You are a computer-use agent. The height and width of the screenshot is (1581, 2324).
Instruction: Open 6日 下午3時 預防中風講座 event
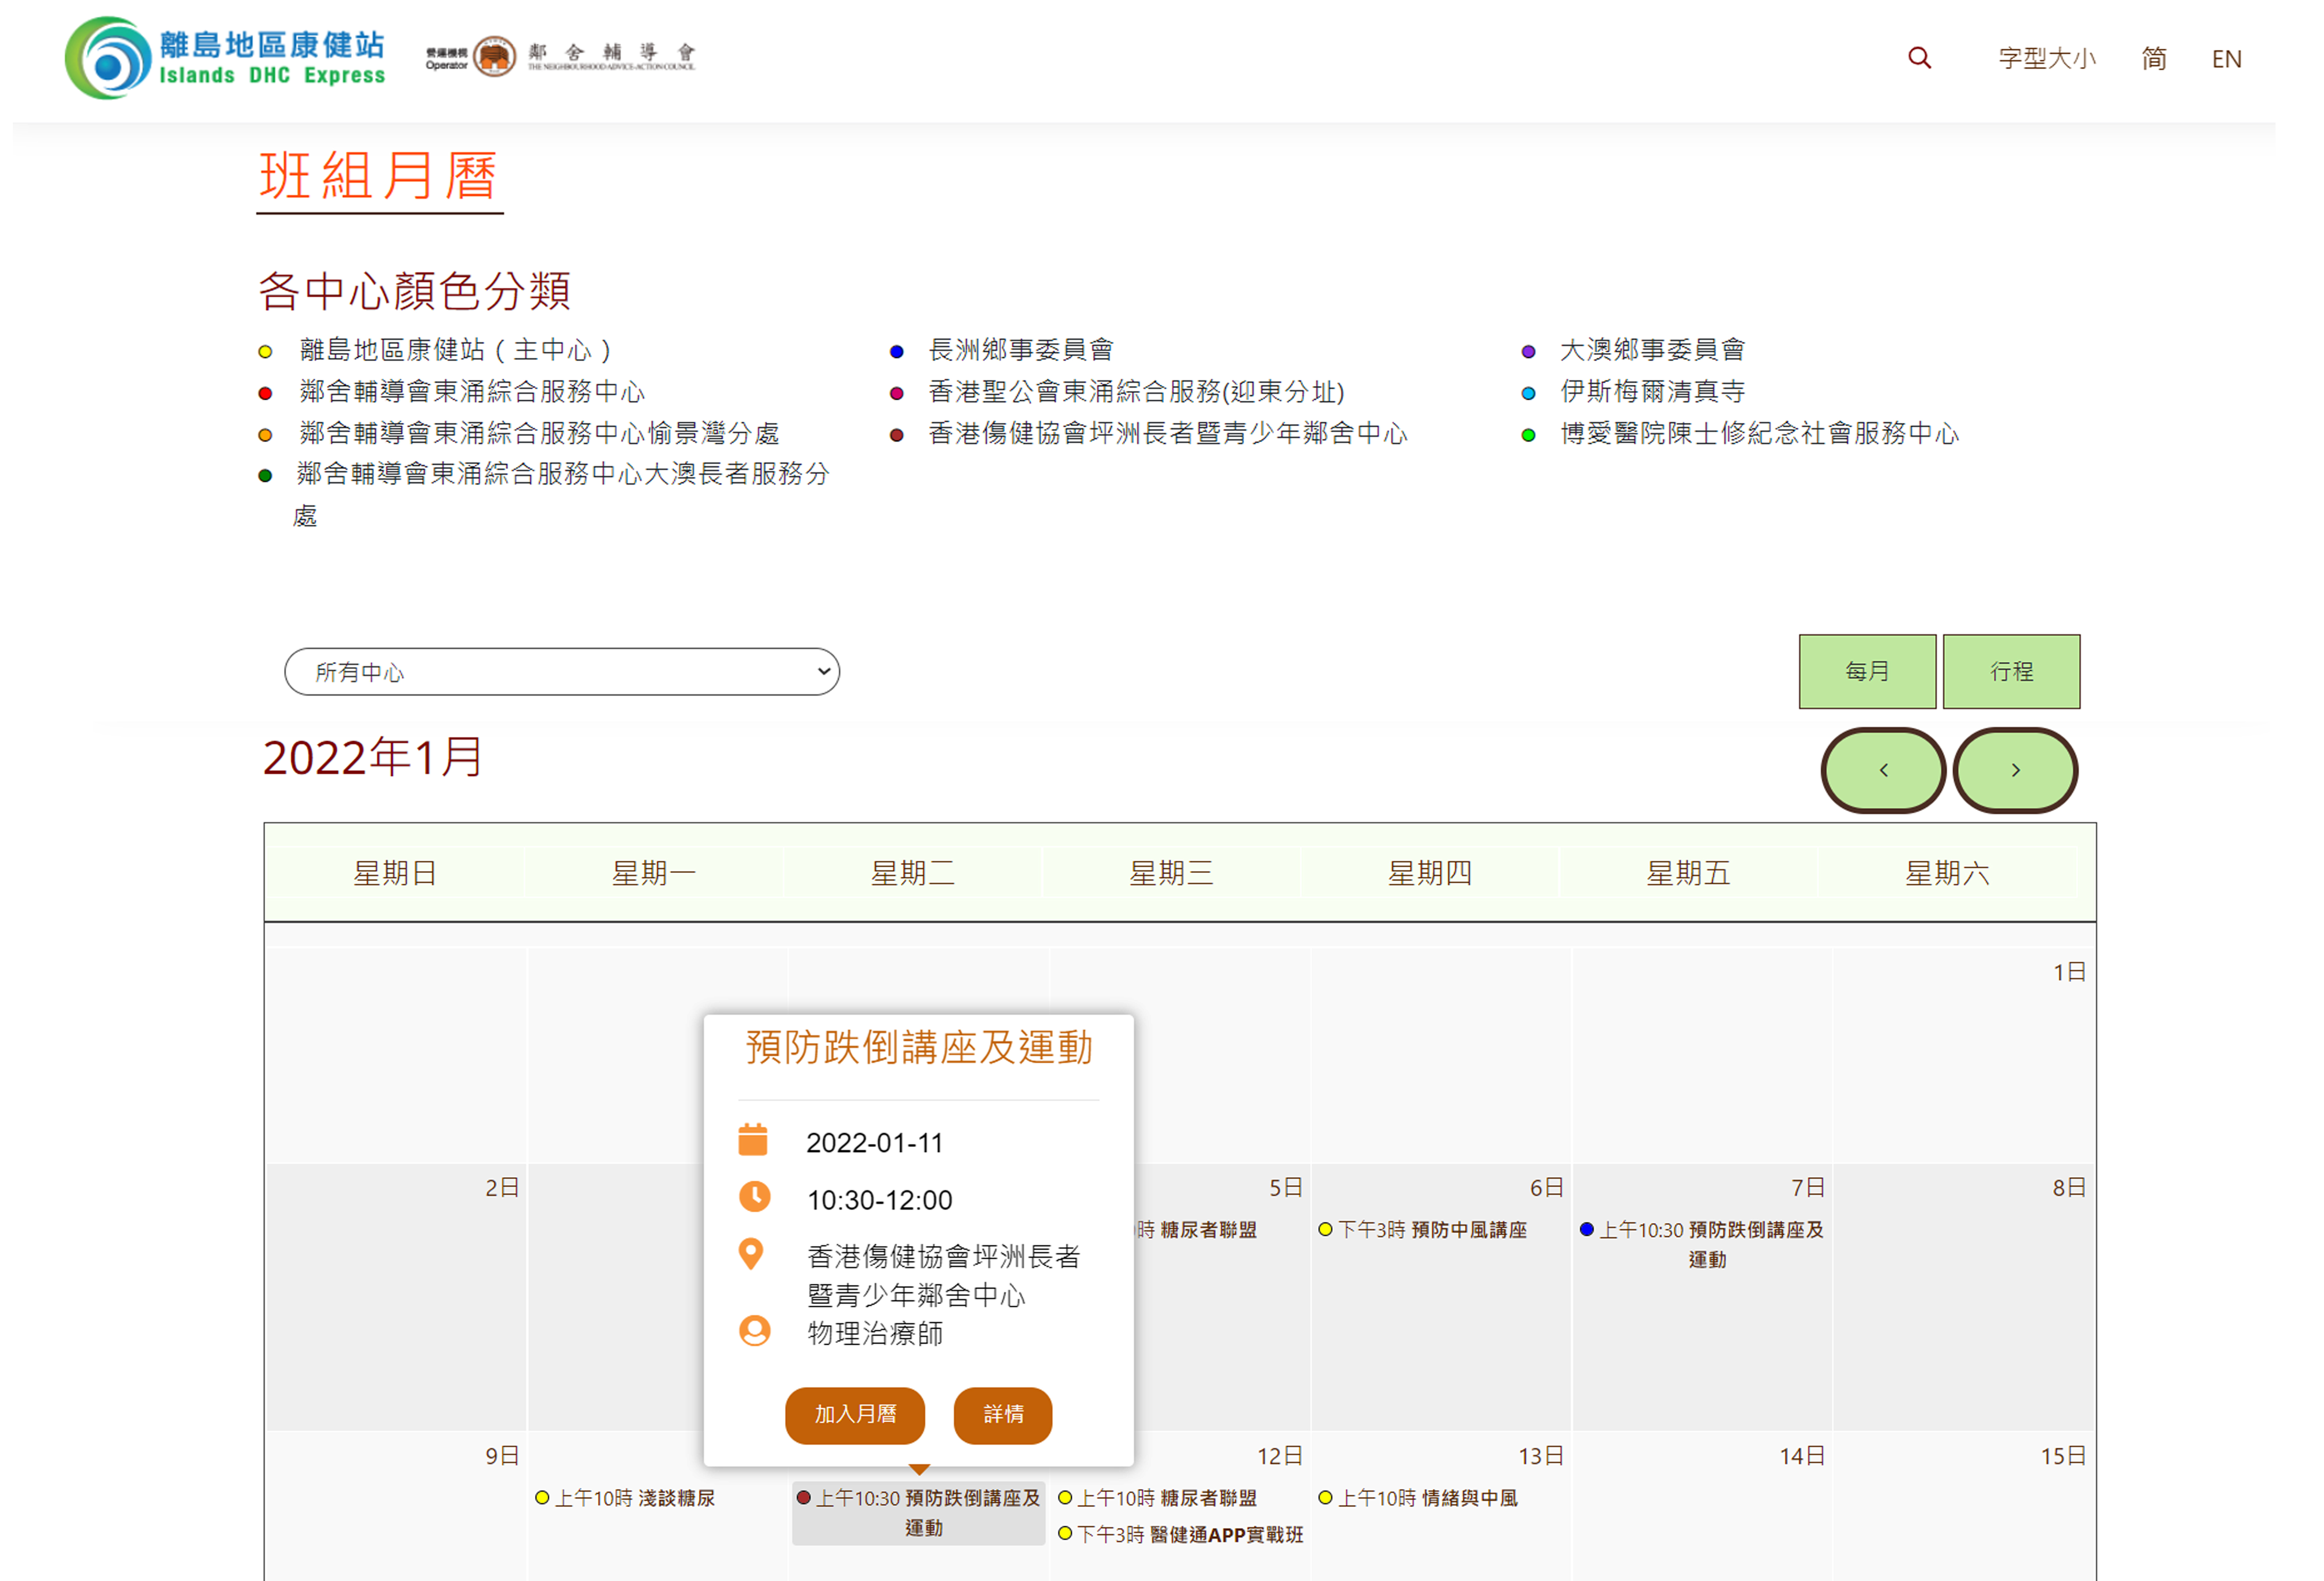pyautogui.click(x=1423, y=1230)
